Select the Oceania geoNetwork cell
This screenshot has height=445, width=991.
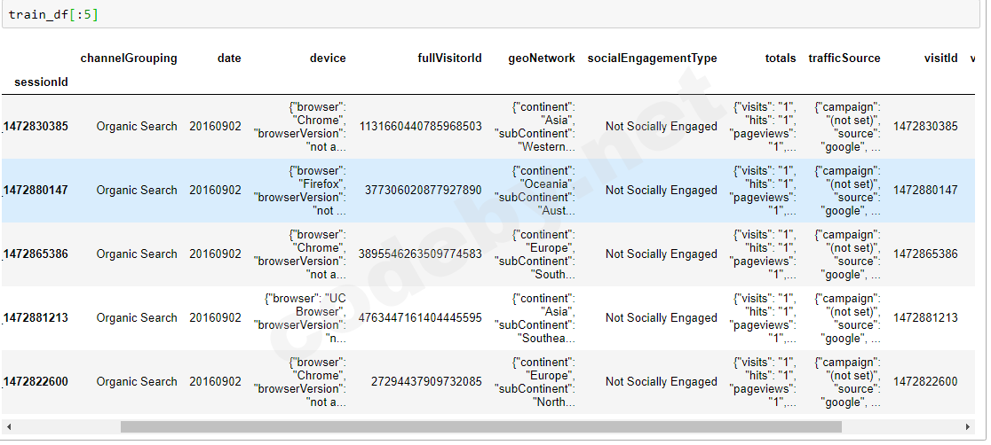[x=535, y=191]
